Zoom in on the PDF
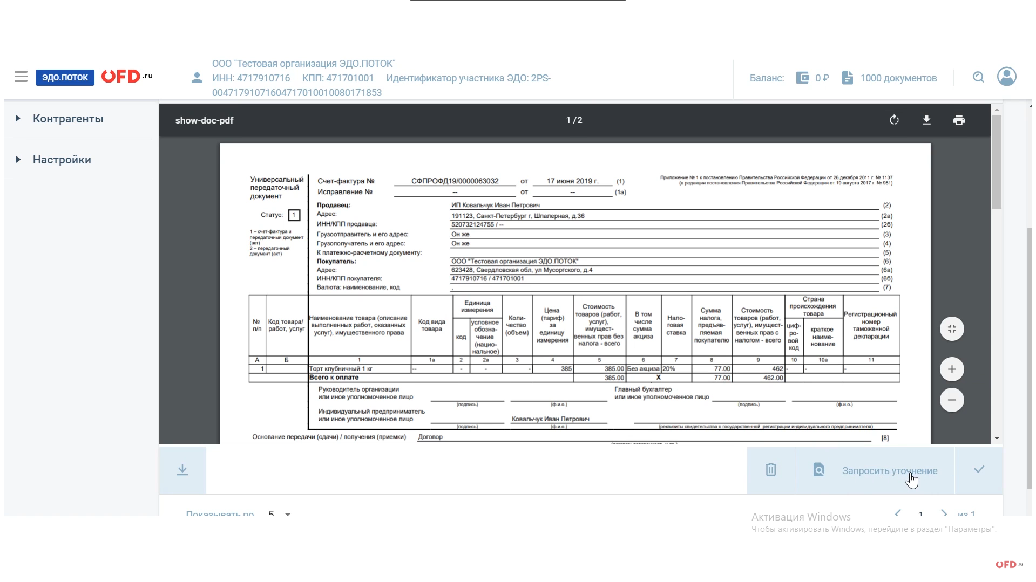1036x582 pixels. 952,369
